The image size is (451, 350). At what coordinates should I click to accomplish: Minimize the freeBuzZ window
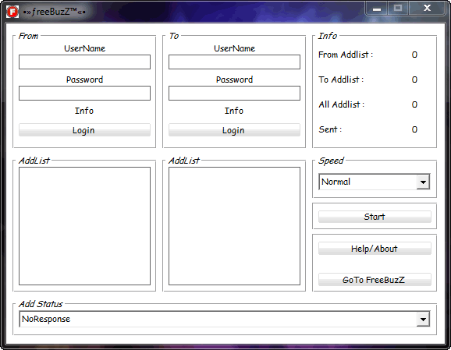tap(377, 9)
